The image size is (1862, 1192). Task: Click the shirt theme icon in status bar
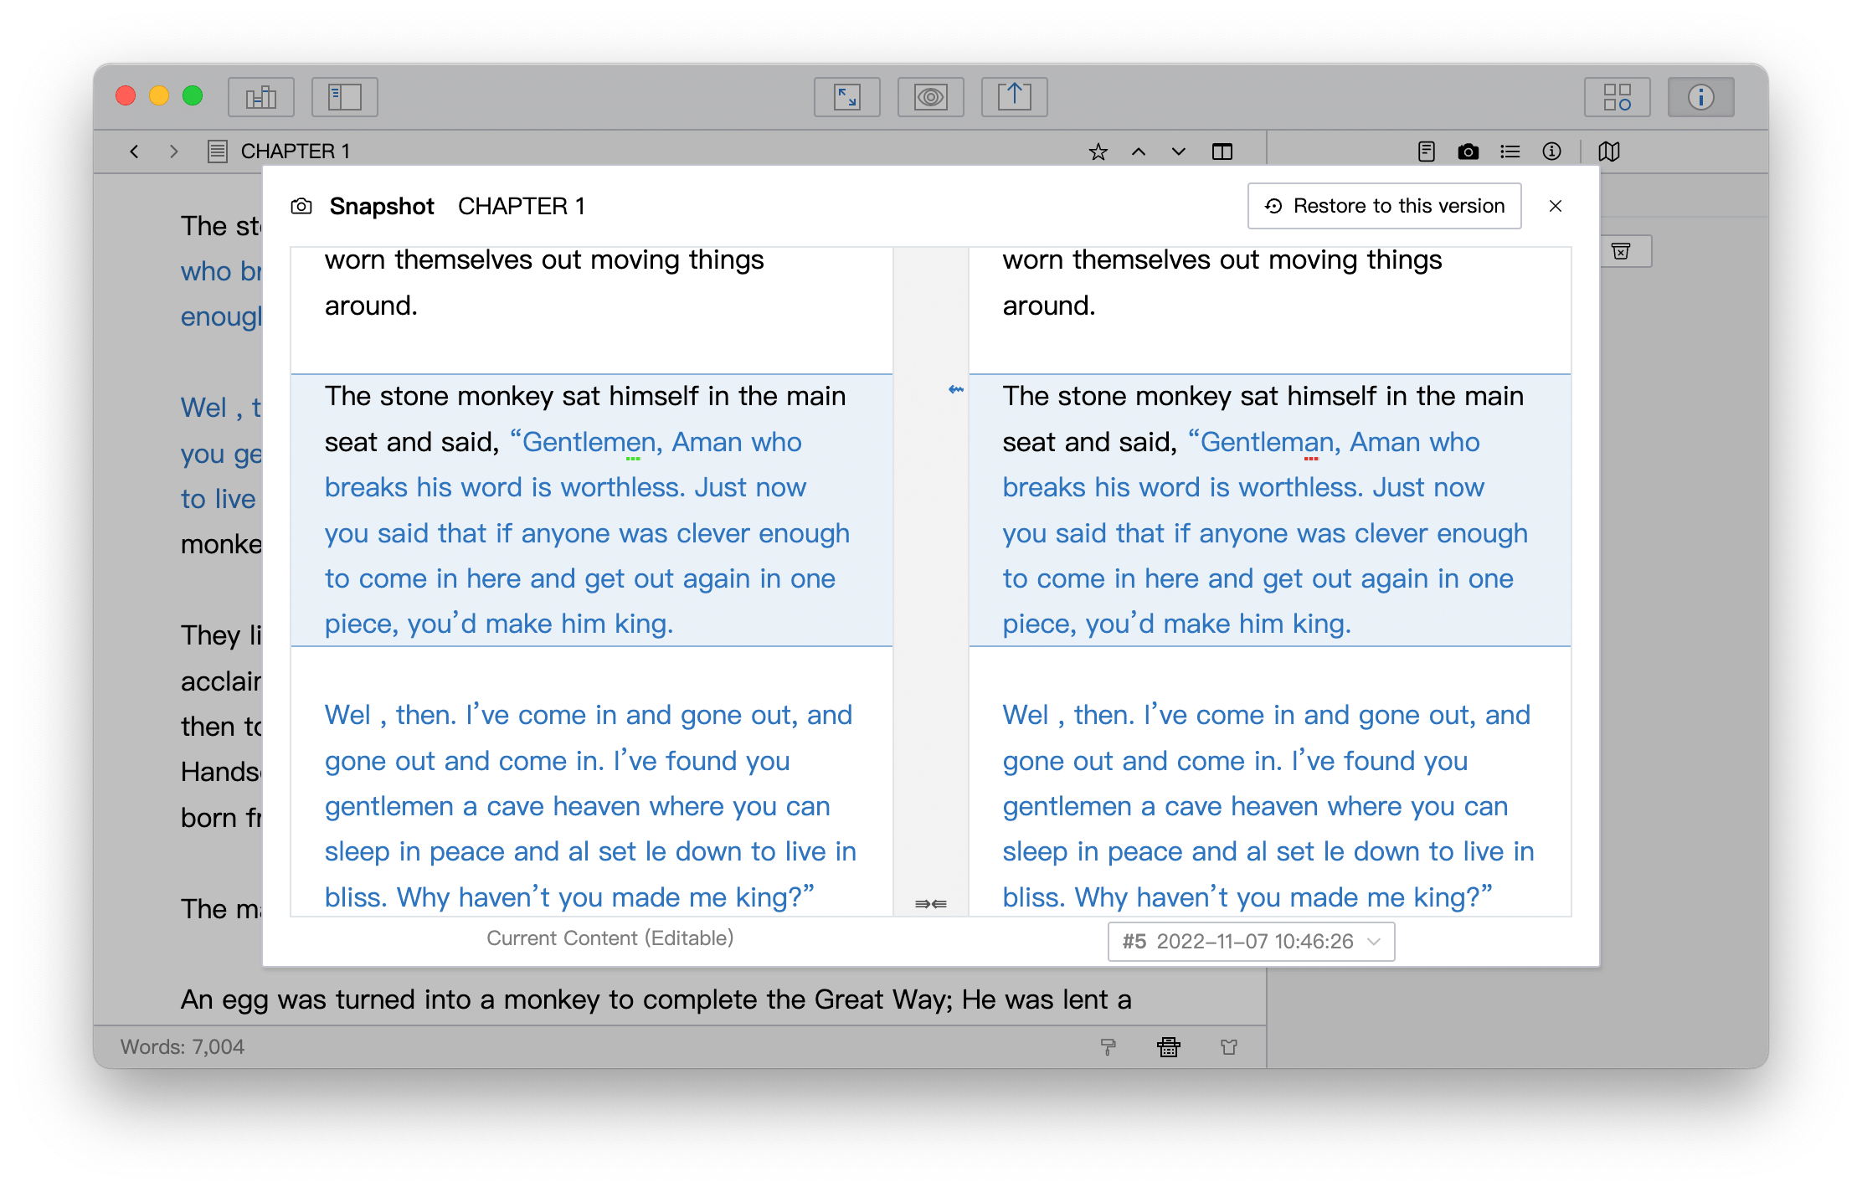[x=1229, y=1047]
